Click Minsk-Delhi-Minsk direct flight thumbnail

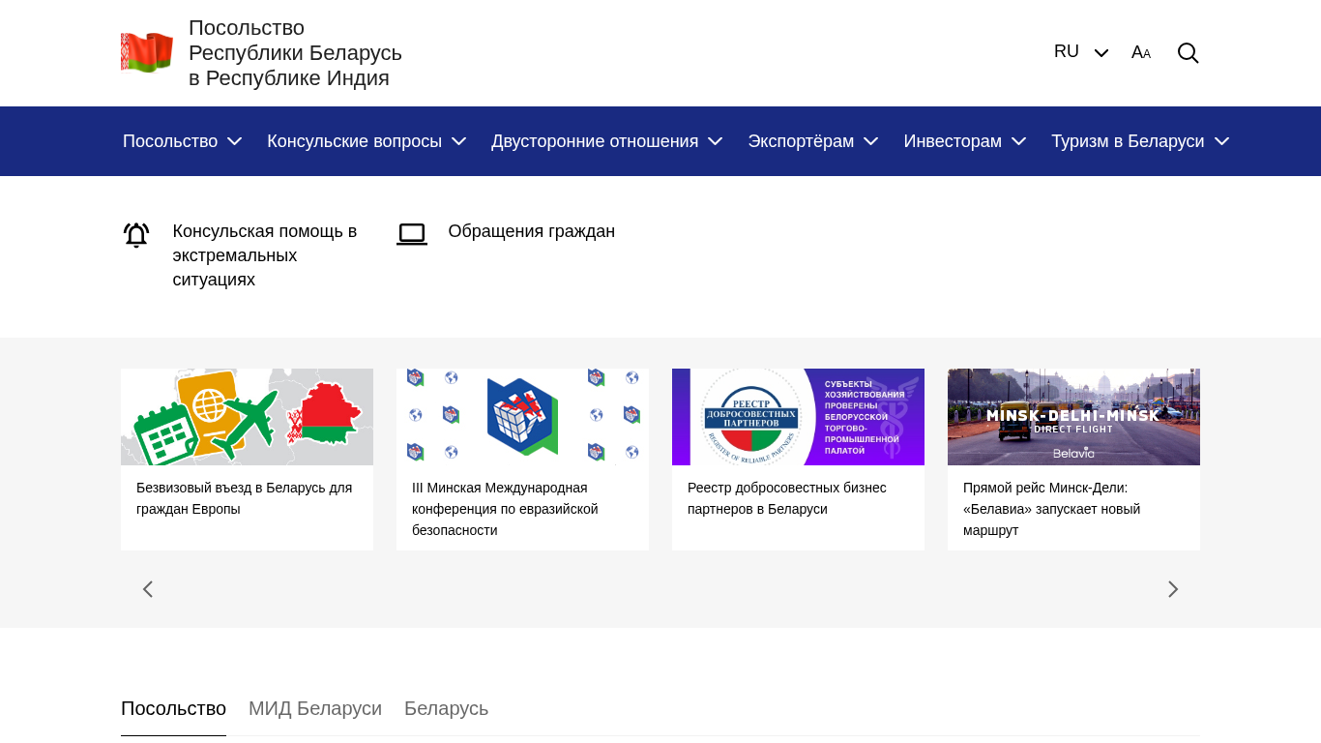pos(1073,417)
